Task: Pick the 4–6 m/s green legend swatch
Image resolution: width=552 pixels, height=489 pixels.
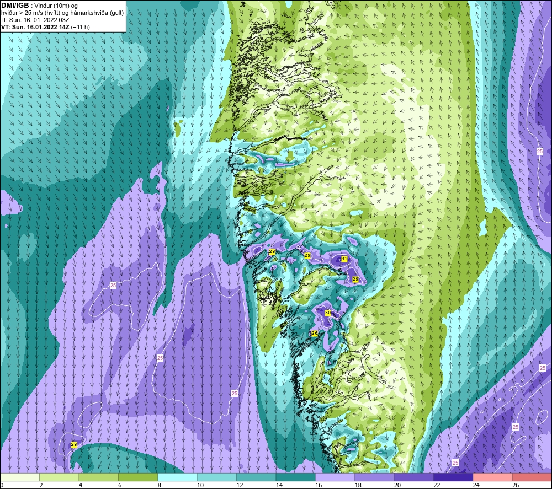Action: tap(99, 477)
